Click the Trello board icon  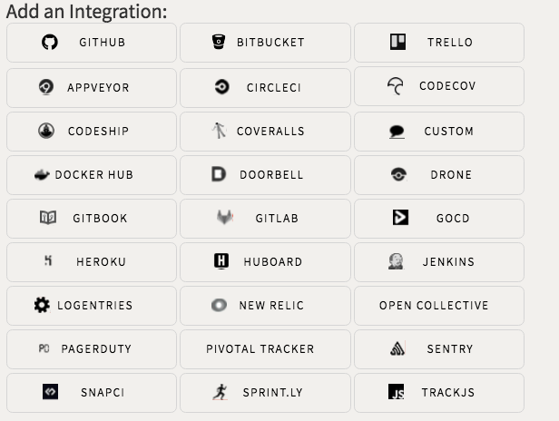pos(397,42)
